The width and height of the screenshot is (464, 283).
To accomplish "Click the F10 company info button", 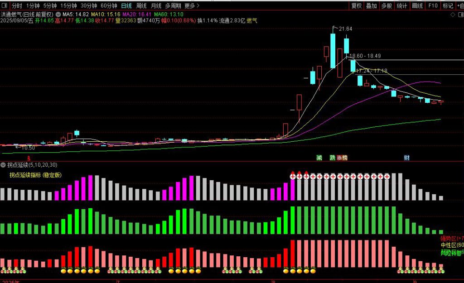I will [x=433, y=6].
